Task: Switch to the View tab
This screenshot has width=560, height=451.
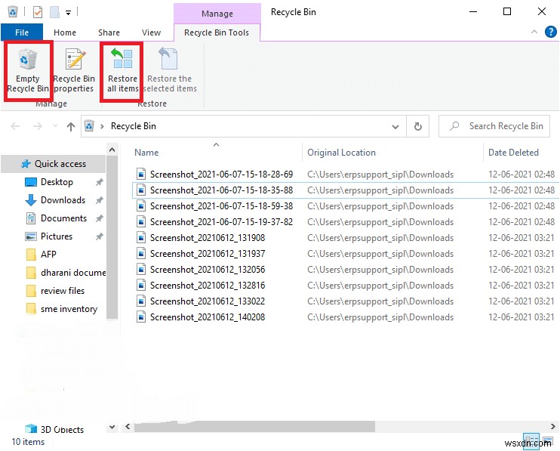Action: 151,32
